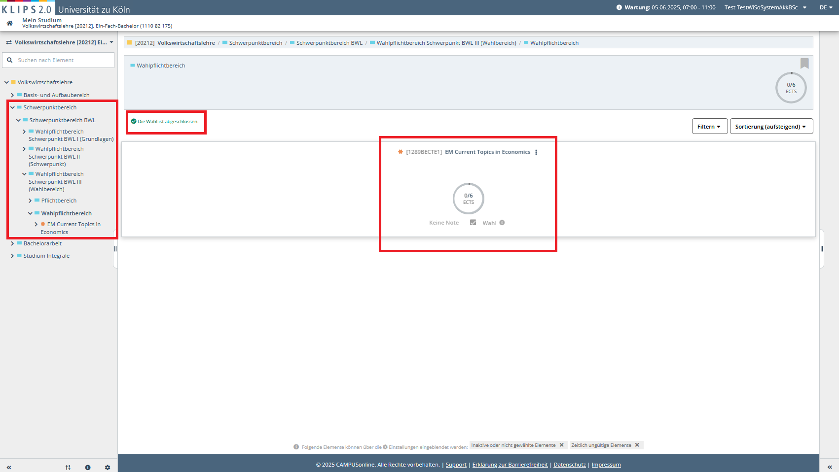839x472 pixels.
Task: Expand Basis- und Aufbaubereich node
Action: click(x=12, y=95)
